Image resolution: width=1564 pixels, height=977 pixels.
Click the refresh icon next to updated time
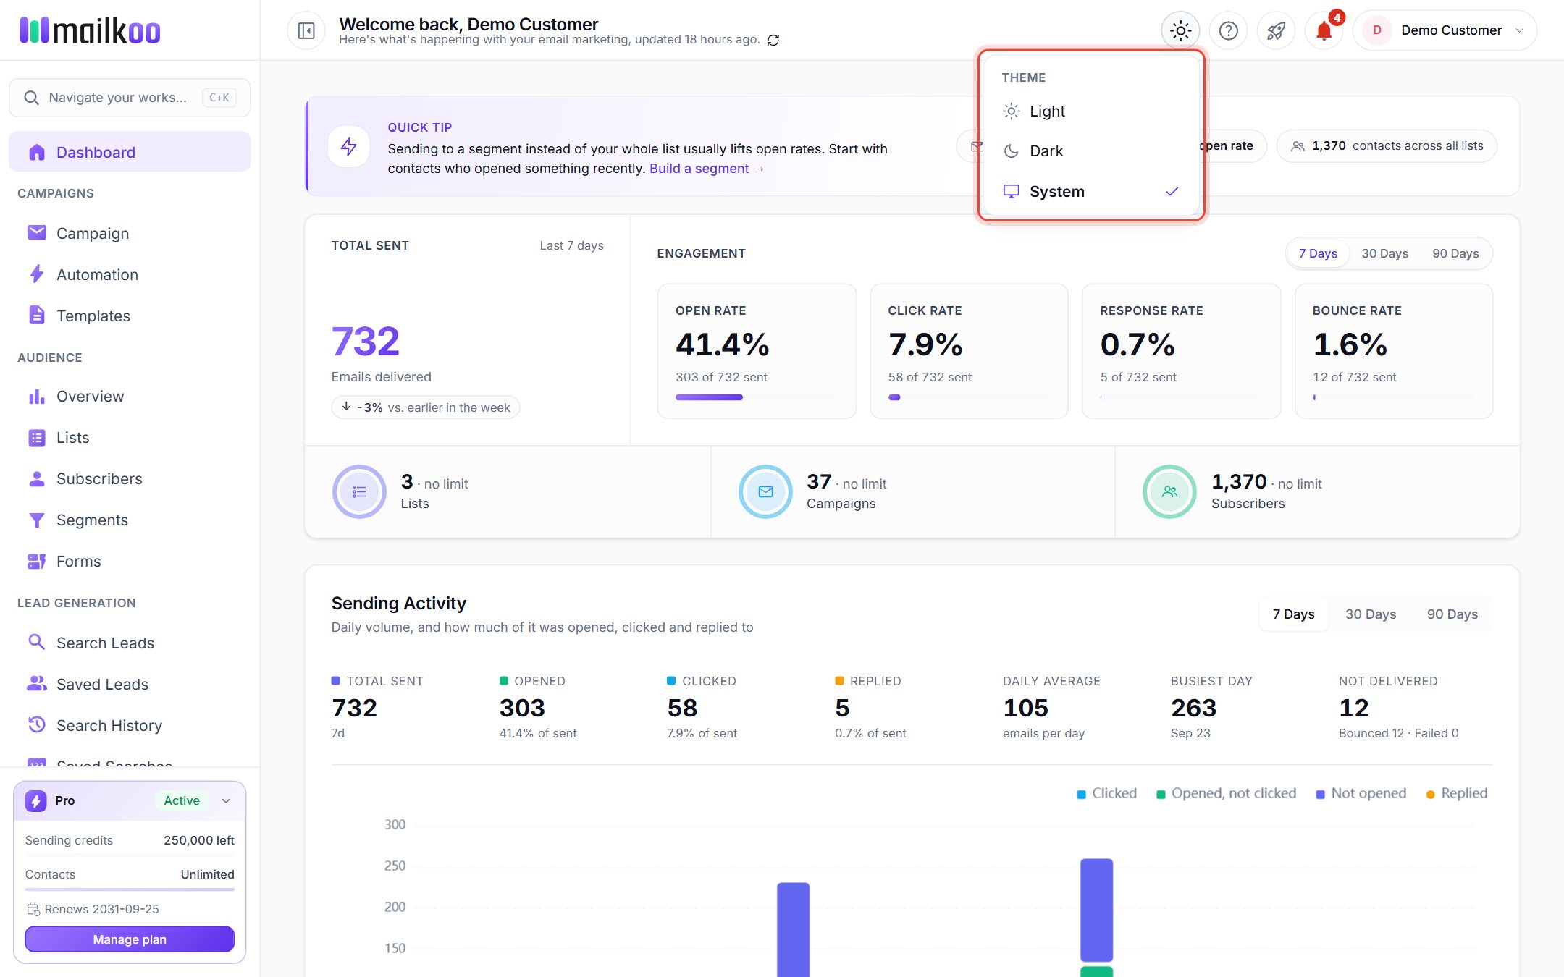click(x=773, y=40)
